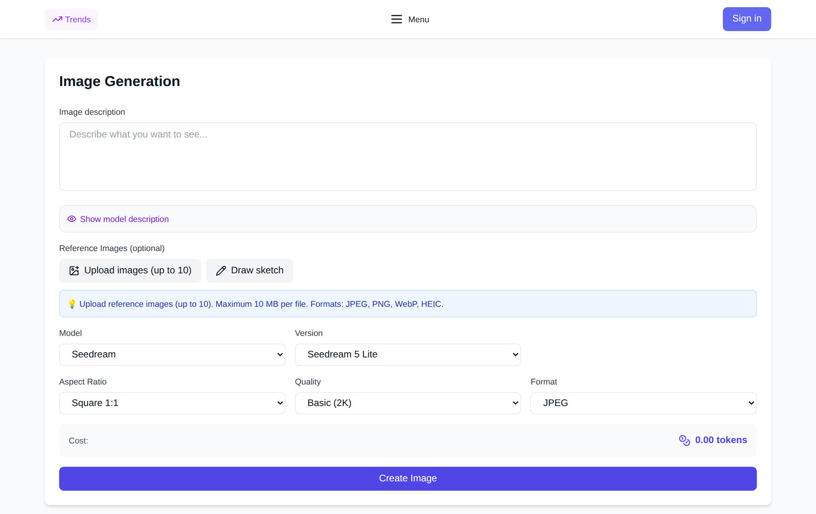Click the pencil sketch icon

coord(221,271)
